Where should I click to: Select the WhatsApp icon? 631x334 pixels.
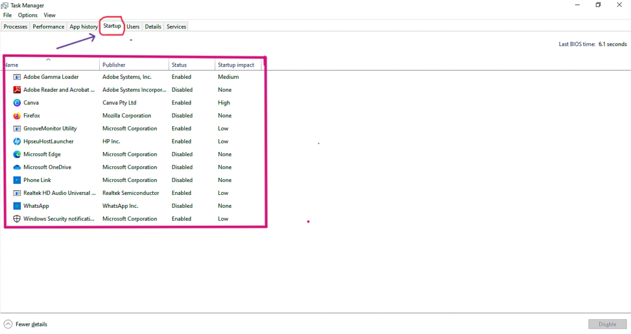17,206
